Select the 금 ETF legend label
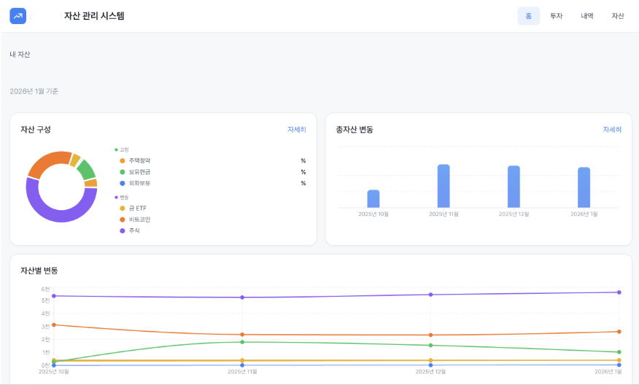This screenshot has width=639, height=385. pos(138,209)
